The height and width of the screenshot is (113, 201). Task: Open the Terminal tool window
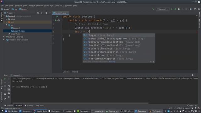point(8,105)
